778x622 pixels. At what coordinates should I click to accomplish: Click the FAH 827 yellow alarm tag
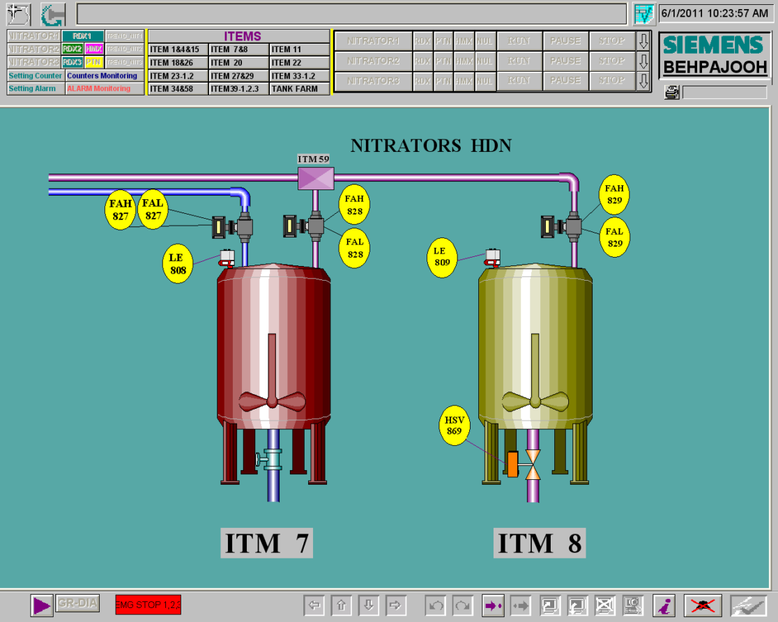121,210
